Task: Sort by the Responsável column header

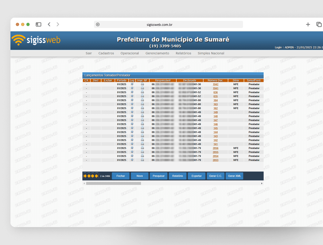Action: (163, 80)
